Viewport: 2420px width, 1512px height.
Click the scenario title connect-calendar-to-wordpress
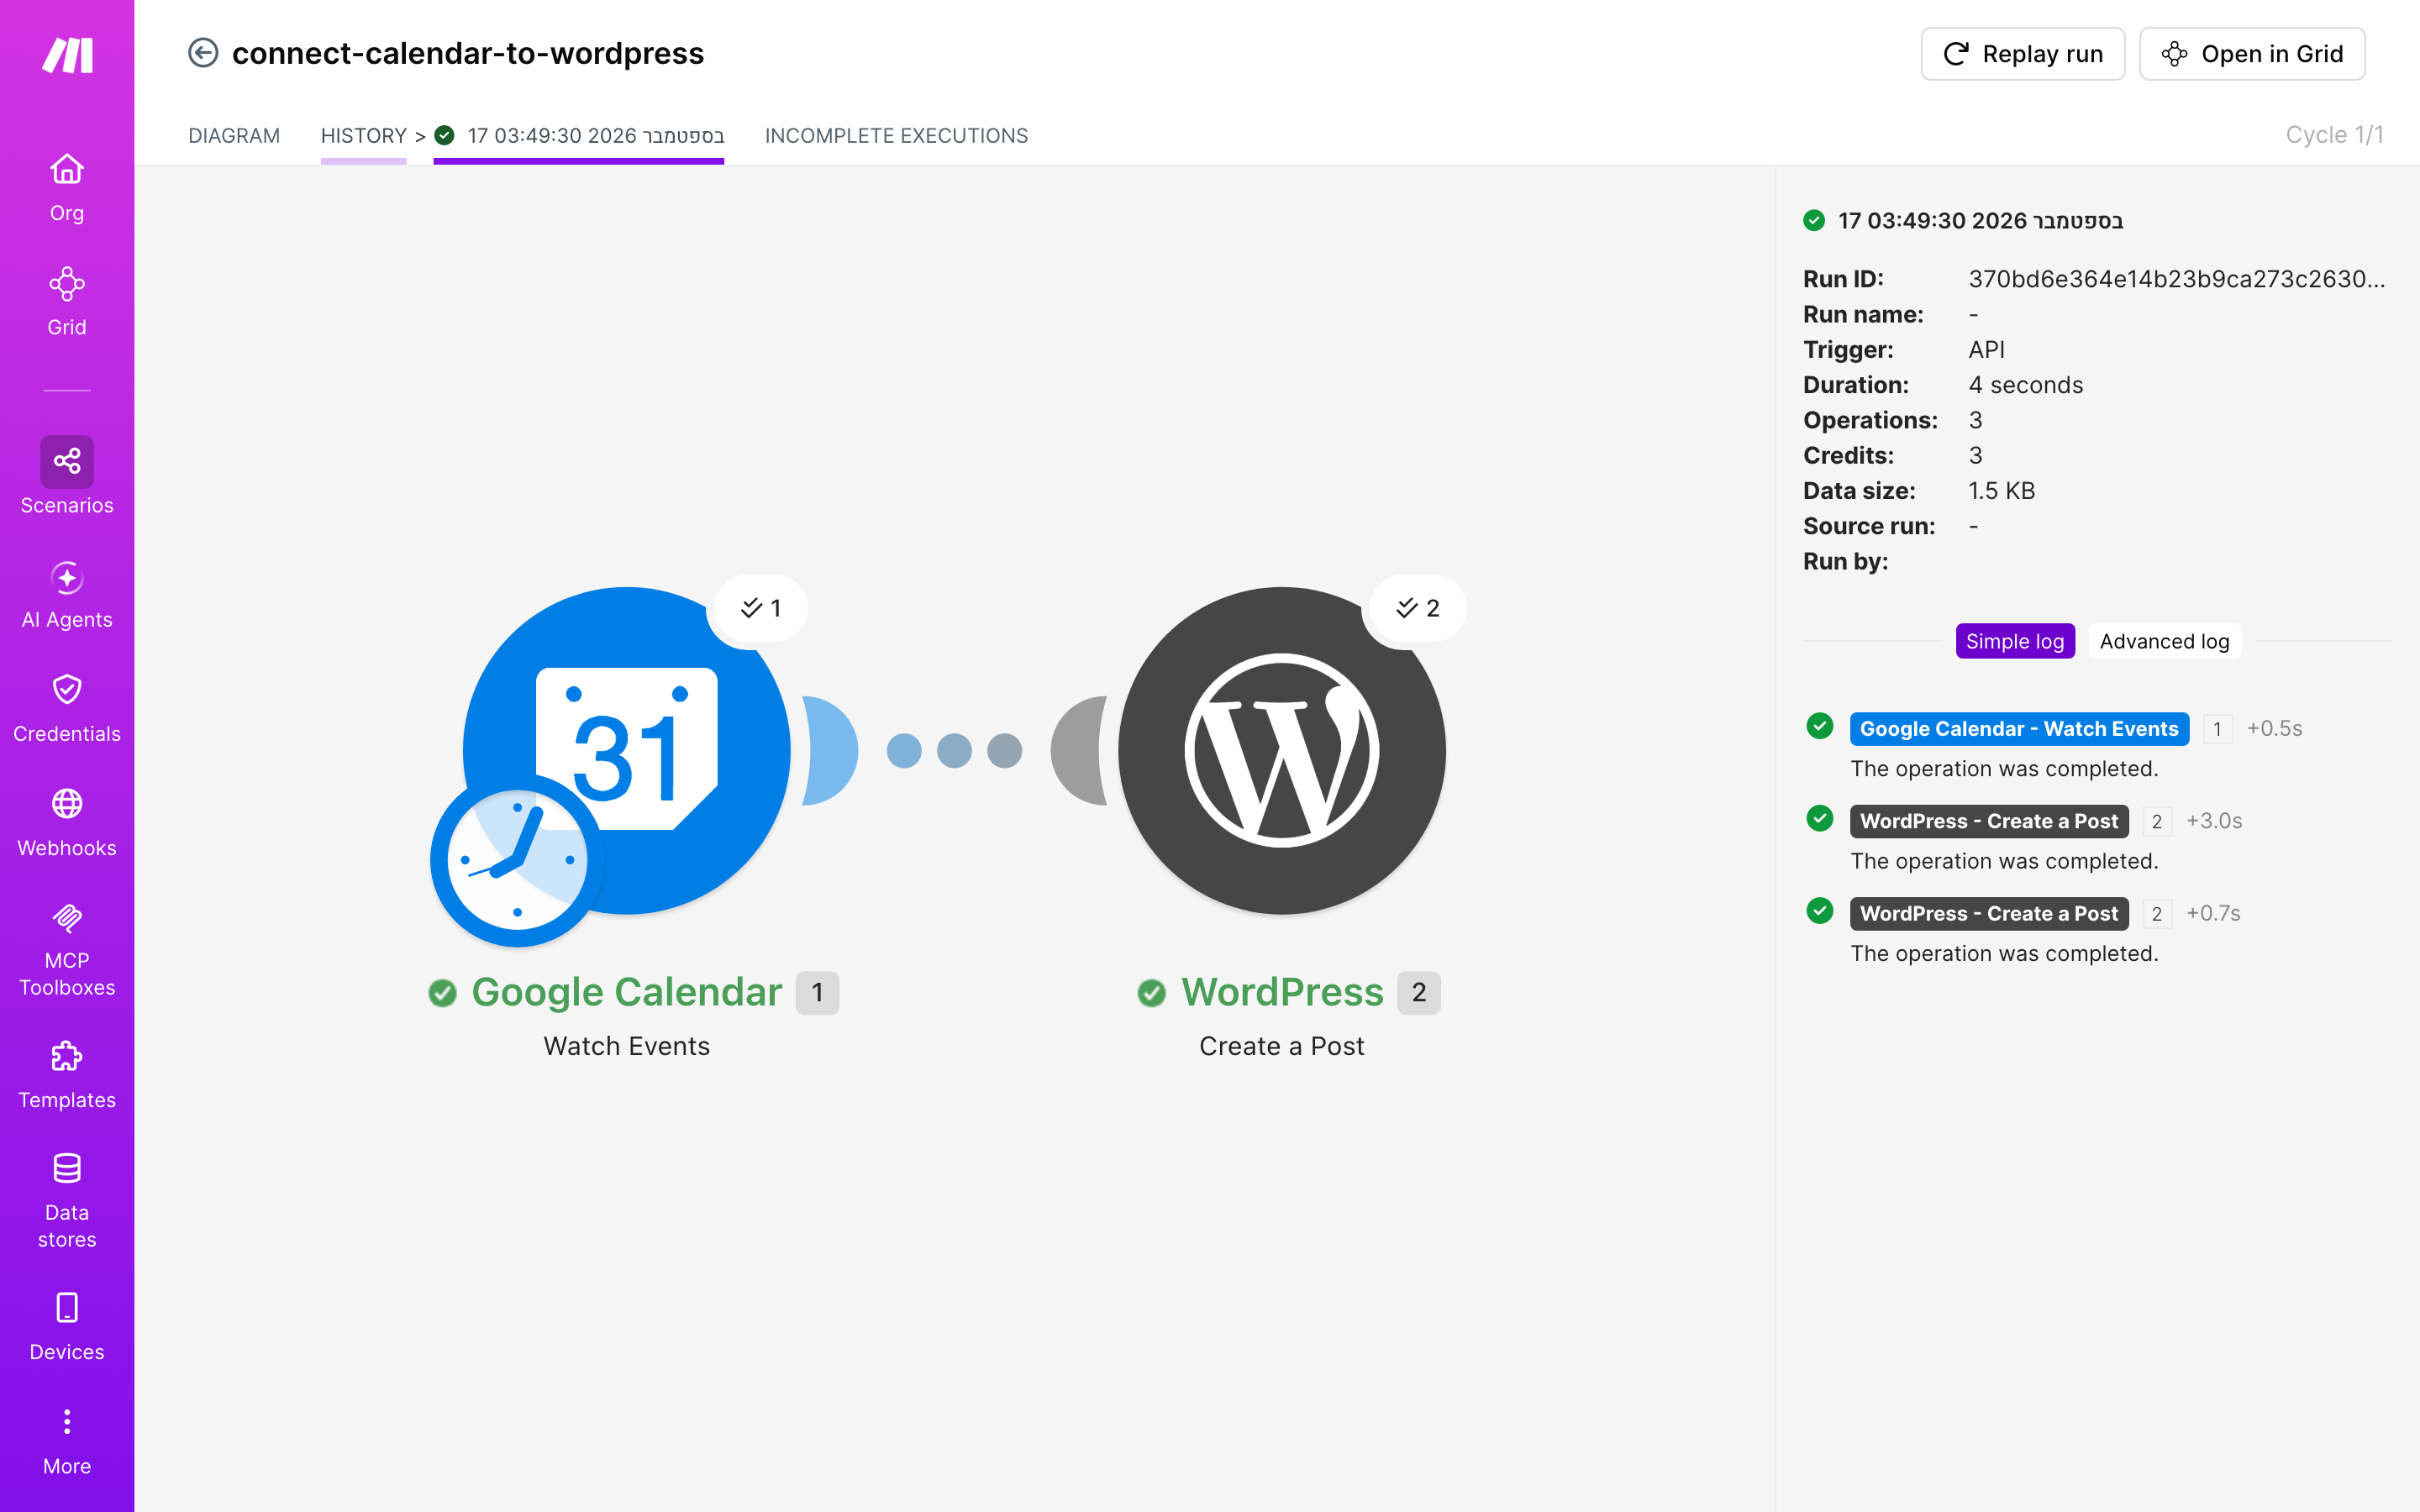click(468, 53)
